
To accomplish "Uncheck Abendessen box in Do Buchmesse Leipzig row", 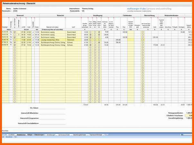I will point(99,32).
